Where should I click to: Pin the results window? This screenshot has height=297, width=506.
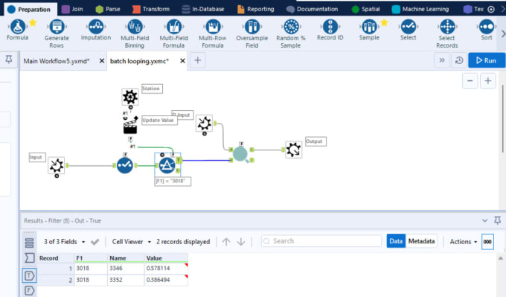(498, 220)
